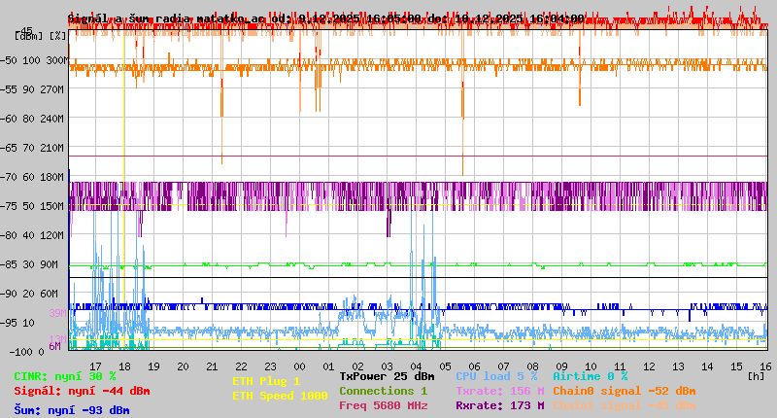Click hour label '08' on time axis
This screenshot has width=777, height=418.
[532, 366]
